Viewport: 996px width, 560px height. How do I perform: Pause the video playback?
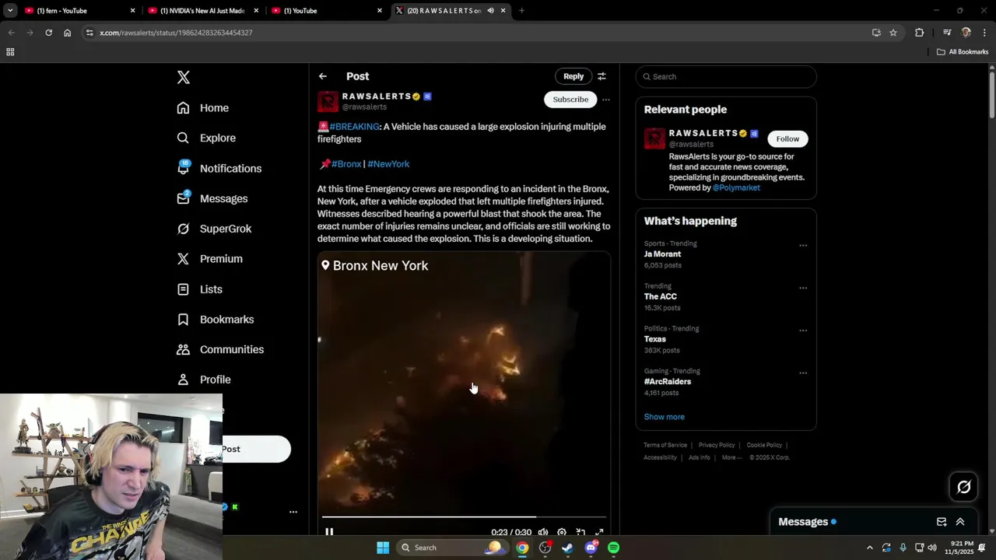pos(329,532)
